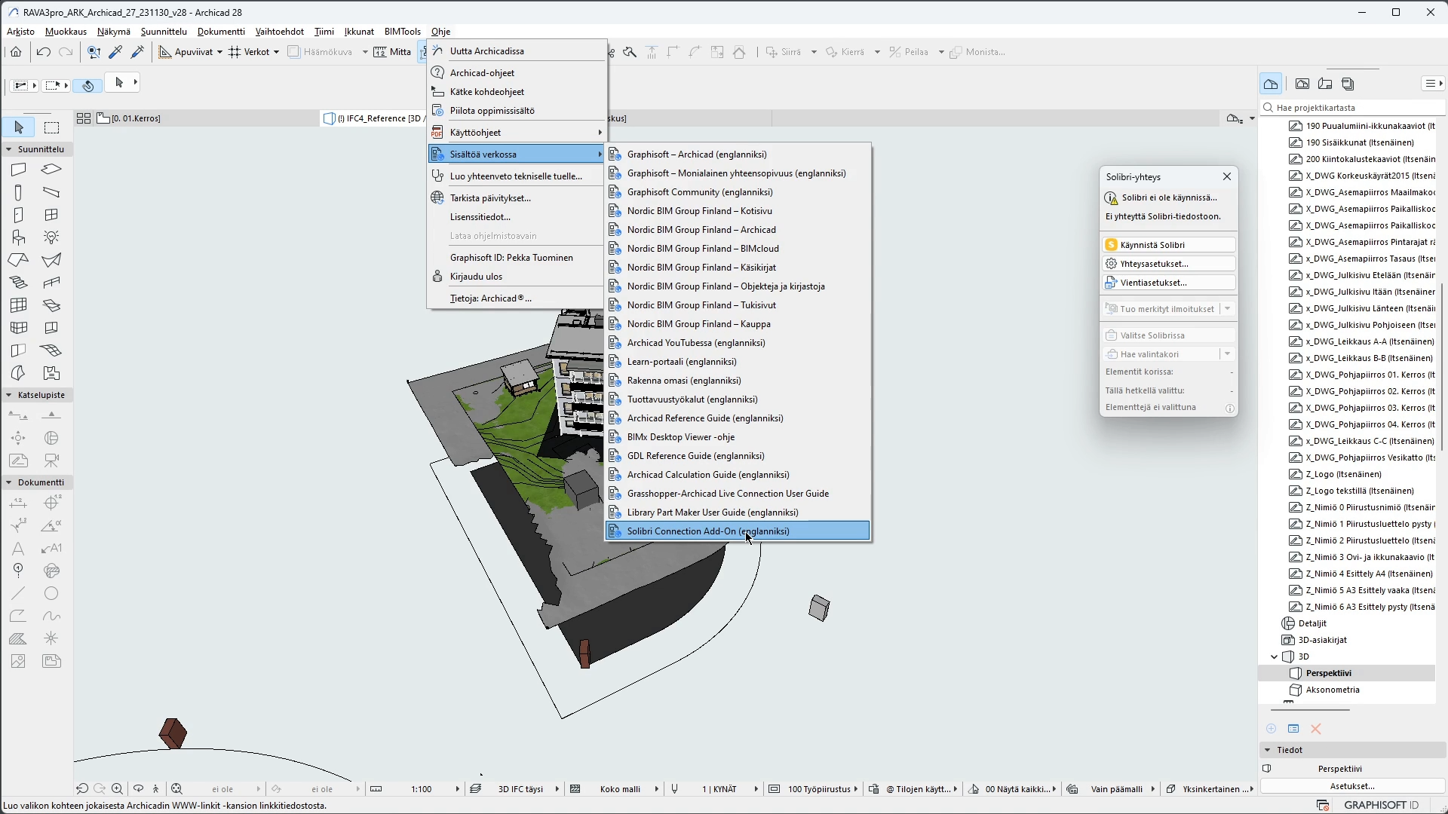Collapse the 3D node in navigator tree

click(1275, 656)
